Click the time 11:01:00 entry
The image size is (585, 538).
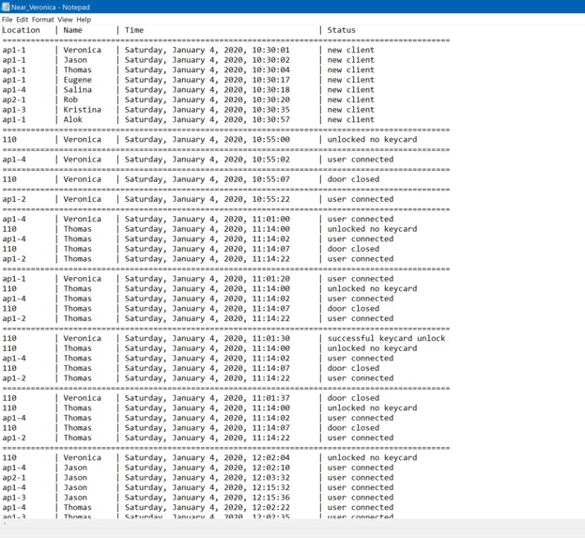click(x=270, y=219)
